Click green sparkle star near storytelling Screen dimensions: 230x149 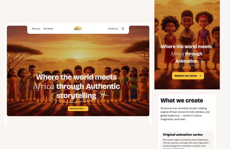[x=104, y=95]
